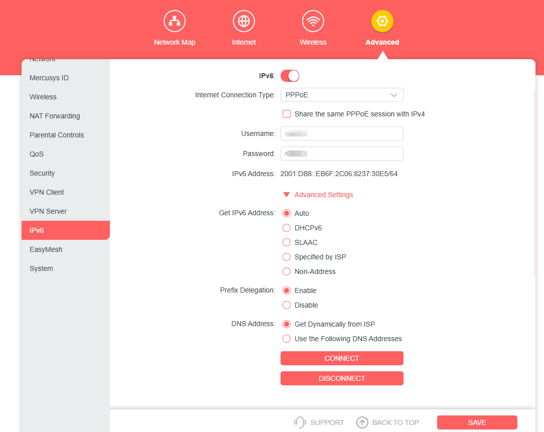Select the DHCPv6 radio option
Viewport: 544px width, 432px height.
(286, 228)
